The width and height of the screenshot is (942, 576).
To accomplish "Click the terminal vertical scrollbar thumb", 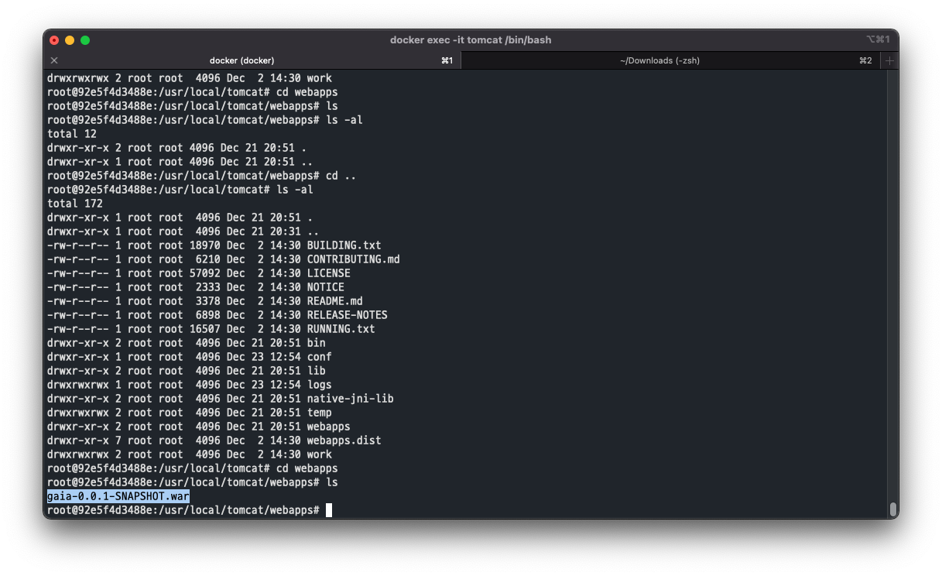I will pyautogui.click(x=893, y=509).
